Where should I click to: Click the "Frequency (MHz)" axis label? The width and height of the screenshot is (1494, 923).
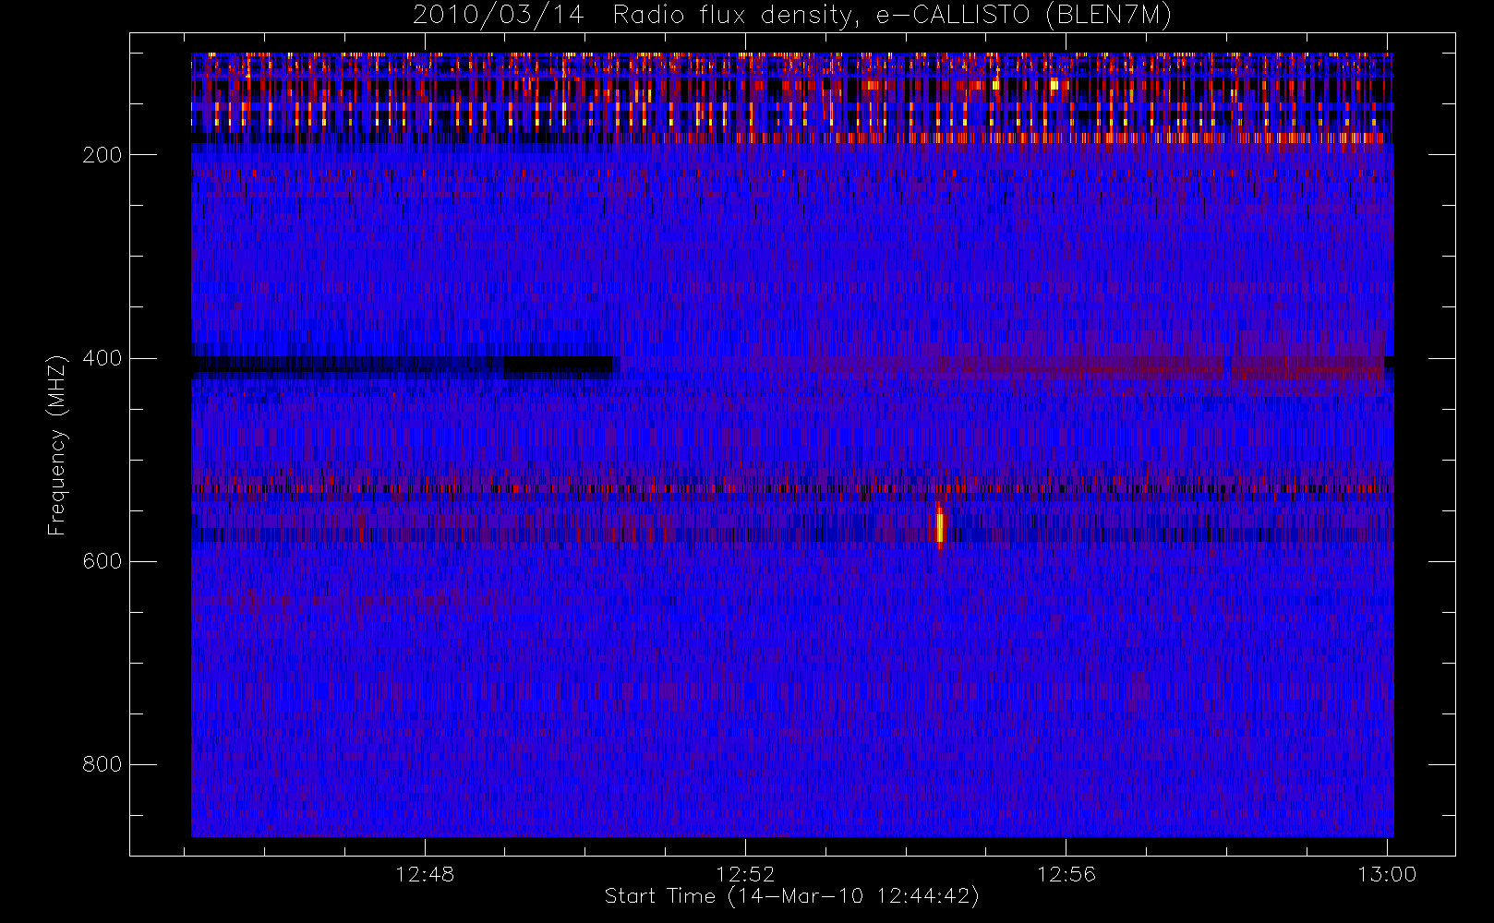(57, 445)
